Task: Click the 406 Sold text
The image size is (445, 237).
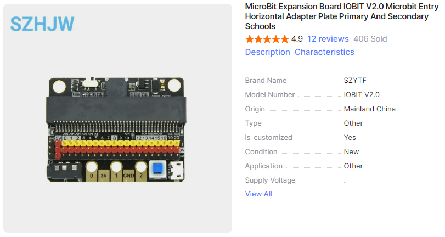Action: (370, 39)
